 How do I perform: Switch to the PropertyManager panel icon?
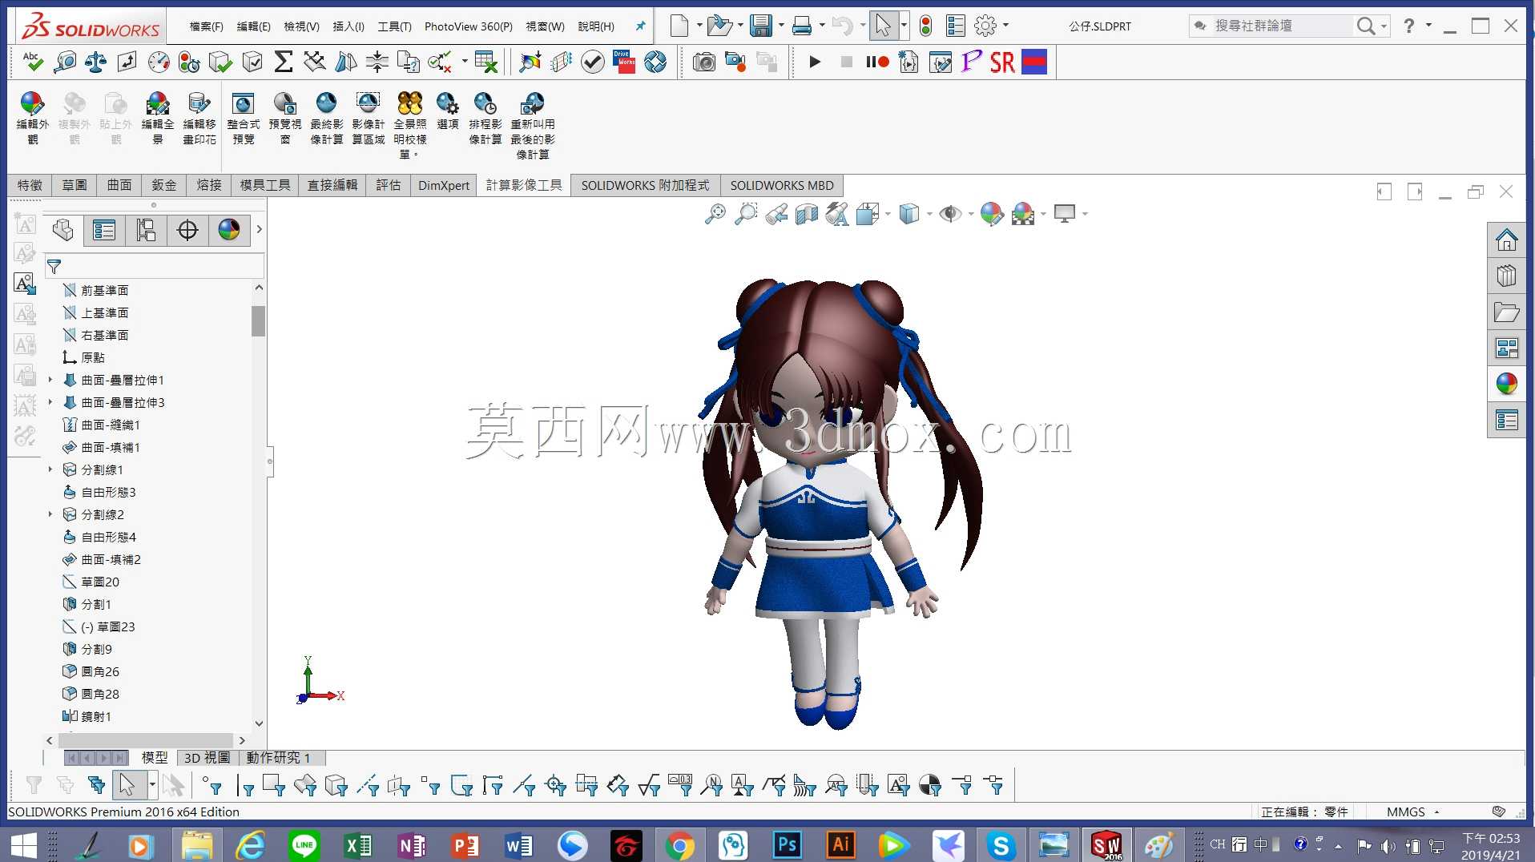pos(104,230)
